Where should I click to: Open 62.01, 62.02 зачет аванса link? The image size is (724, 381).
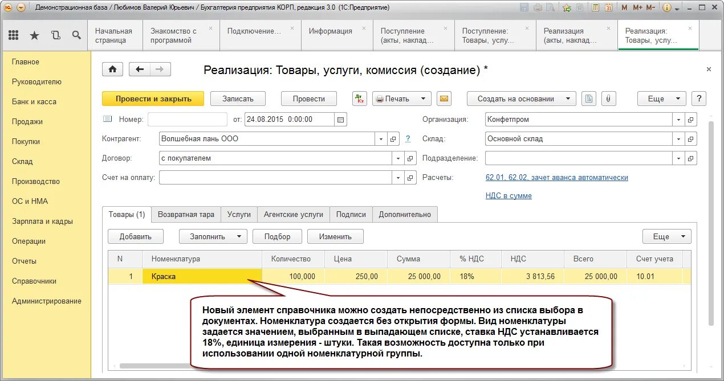tap(556, 177)
